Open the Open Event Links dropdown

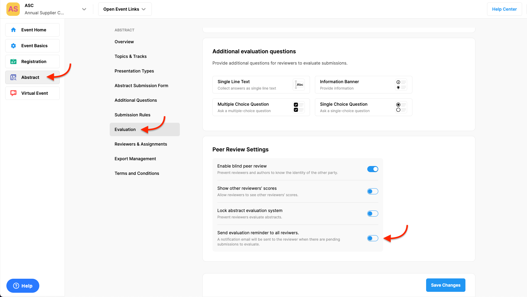tap(125, 9)
